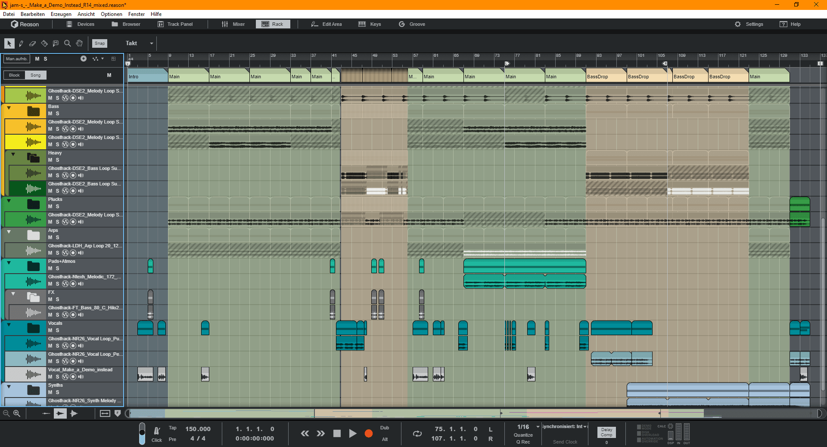Collapse the Vocals folder track

[x=9, y=324]
